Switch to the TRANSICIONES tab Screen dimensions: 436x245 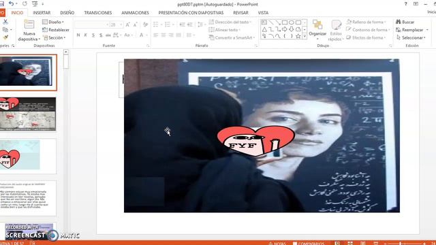pos(98,13)
